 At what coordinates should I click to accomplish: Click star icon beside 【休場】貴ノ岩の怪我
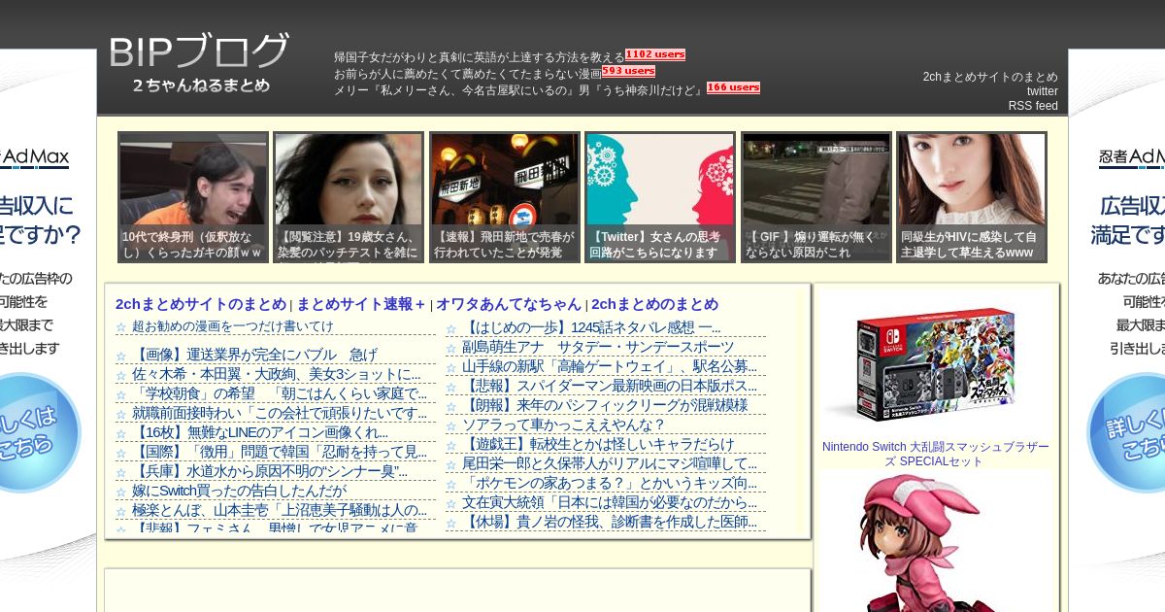pos(451,523)
